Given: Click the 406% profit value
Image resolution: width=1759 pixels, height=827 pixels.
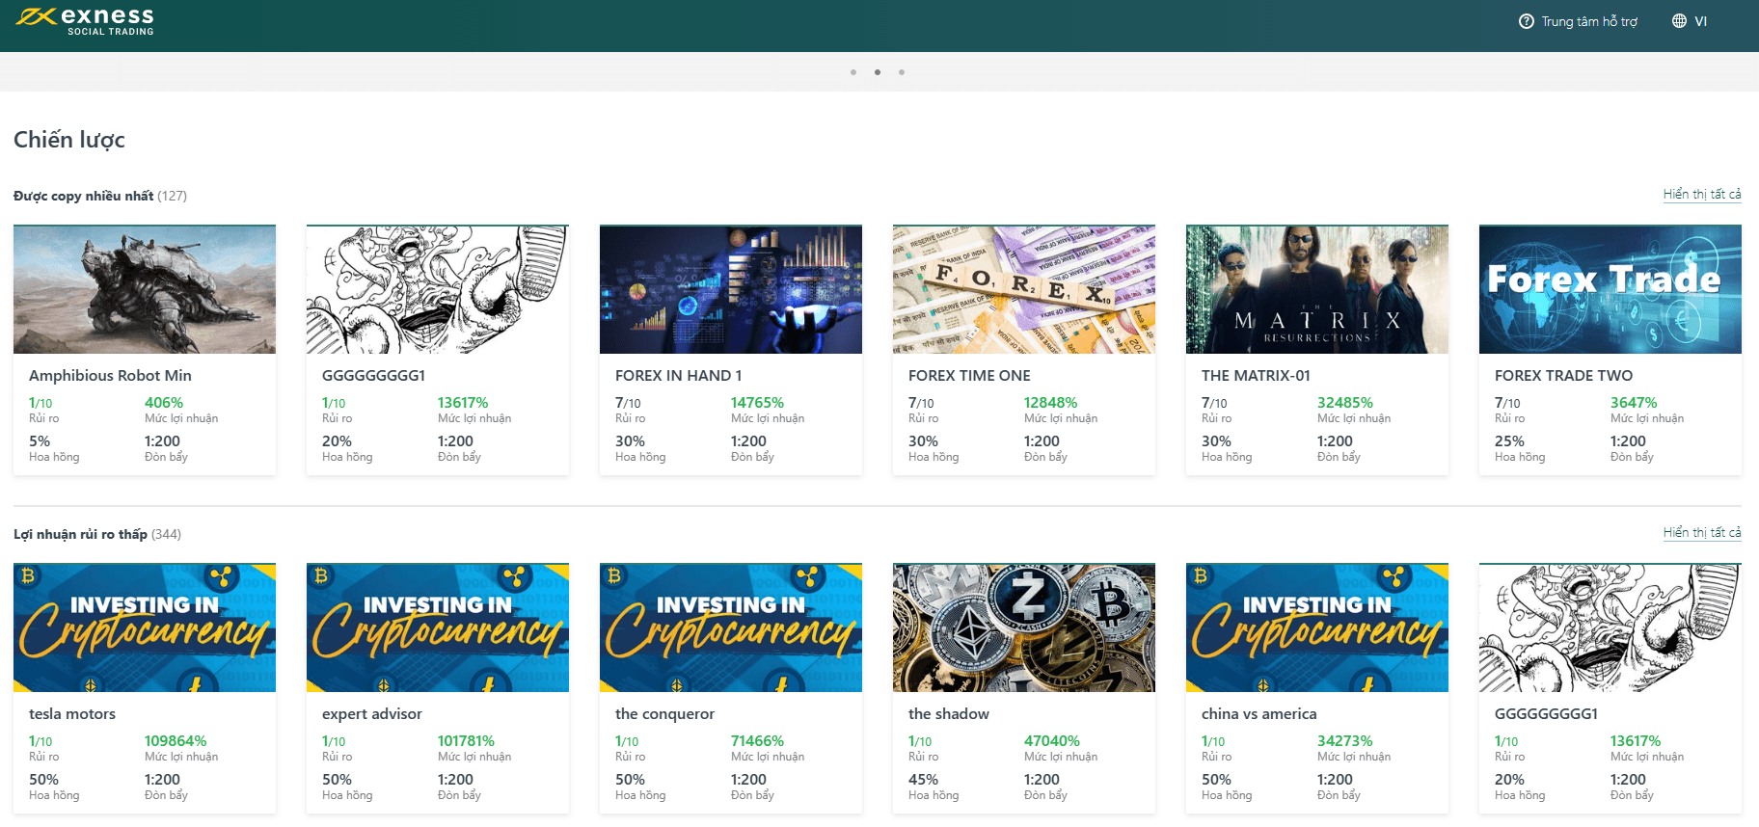Looking at the screenshot, I should pyautogui.click(x=164, y=402).
